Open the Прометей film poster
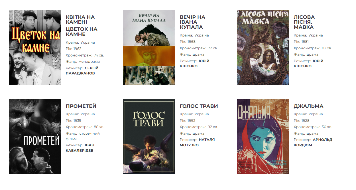356x190 pixels. coord(35,137)
